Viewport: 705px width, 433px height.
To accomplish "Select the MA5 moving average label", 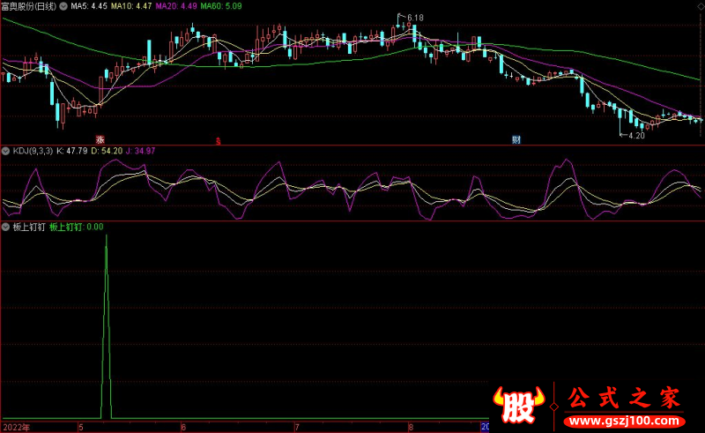I will (x=88, y=5).
